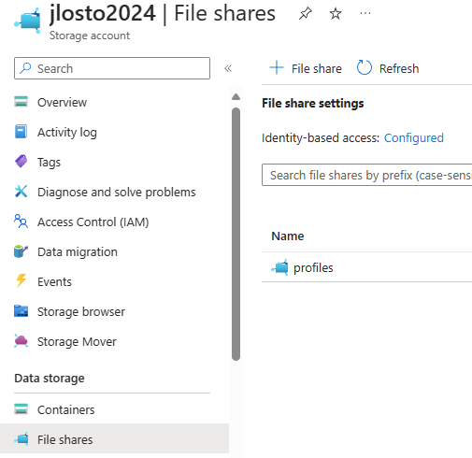The width and height of the screenshot is (472, 458).
Task: Go to Access Control (IAM)
Action: pos(93,222)
